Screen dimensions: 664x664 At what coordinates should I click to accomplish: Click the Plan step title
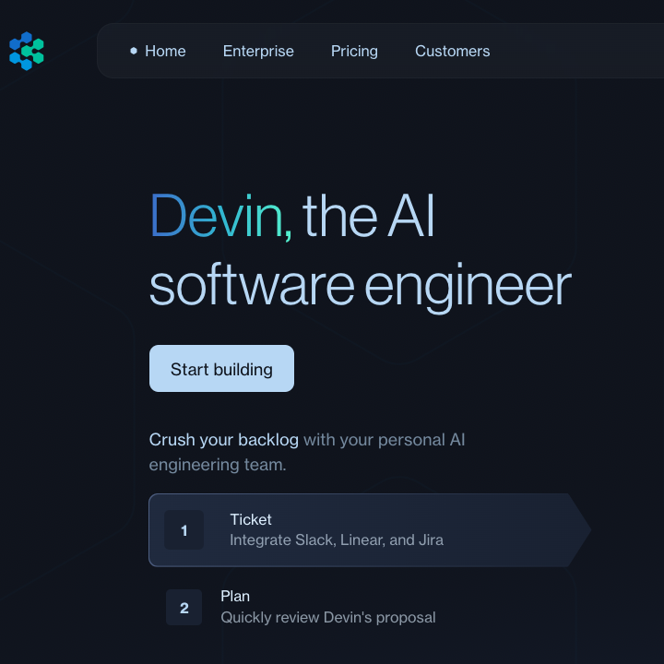[235, 597]
